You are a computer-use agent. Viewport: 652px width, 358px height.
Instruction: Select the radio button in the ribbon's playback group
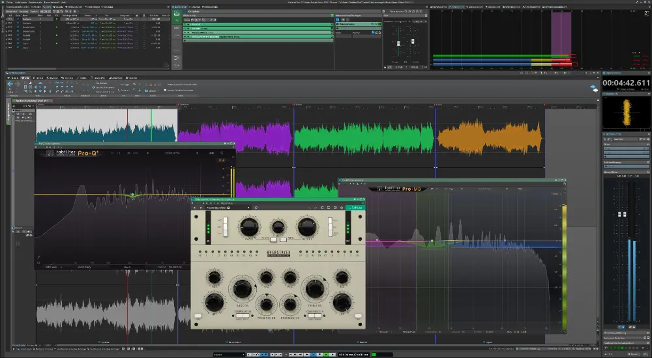pos(93,87)
